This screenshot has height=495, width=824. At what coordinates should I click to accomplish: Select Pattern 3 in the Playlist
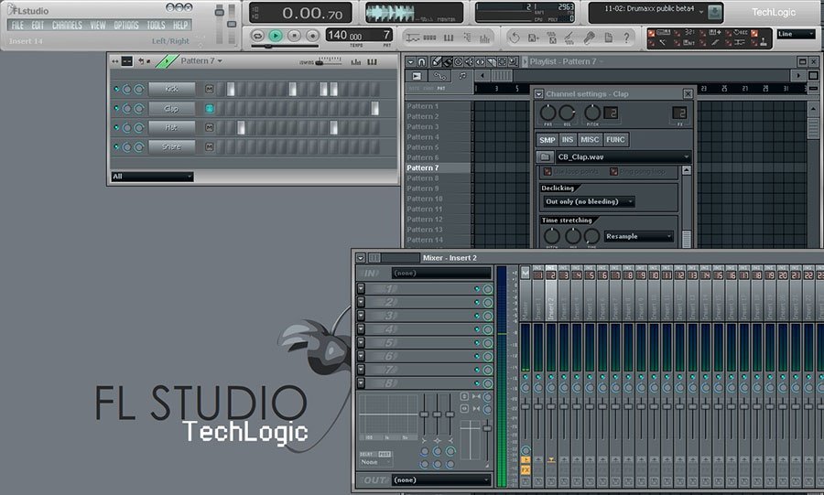pyautogui.click(x=422, y=126)
